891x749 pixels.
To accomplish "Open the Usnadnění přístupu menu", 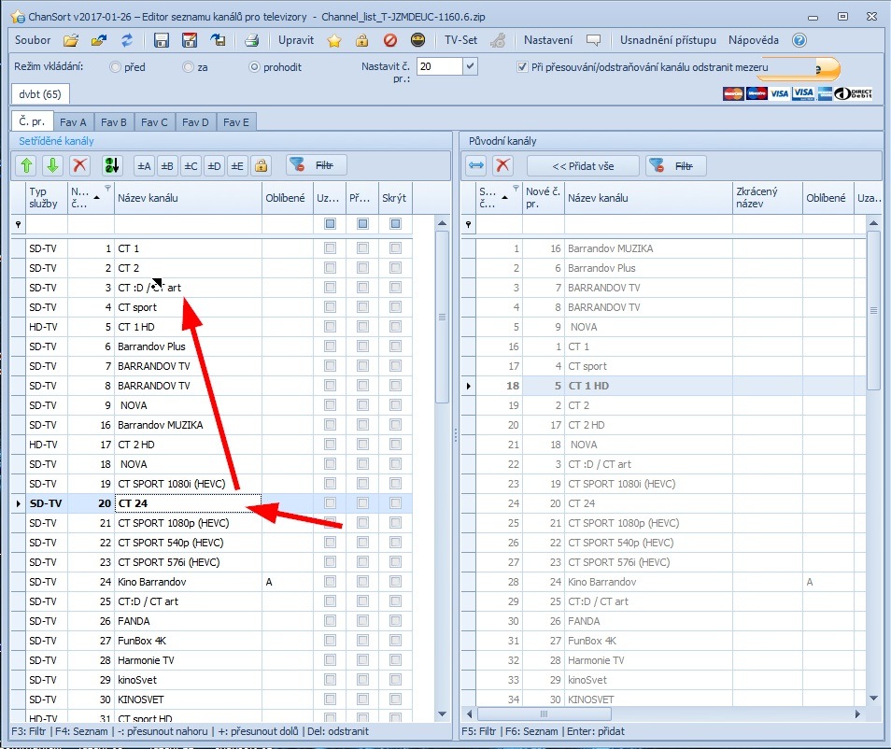I will click(x=668, y=40).
